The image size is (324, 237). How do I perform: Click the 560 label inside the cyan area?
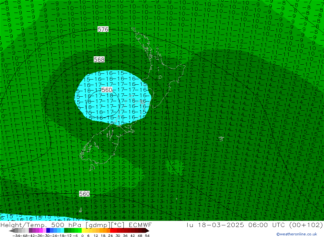[107, 90]
